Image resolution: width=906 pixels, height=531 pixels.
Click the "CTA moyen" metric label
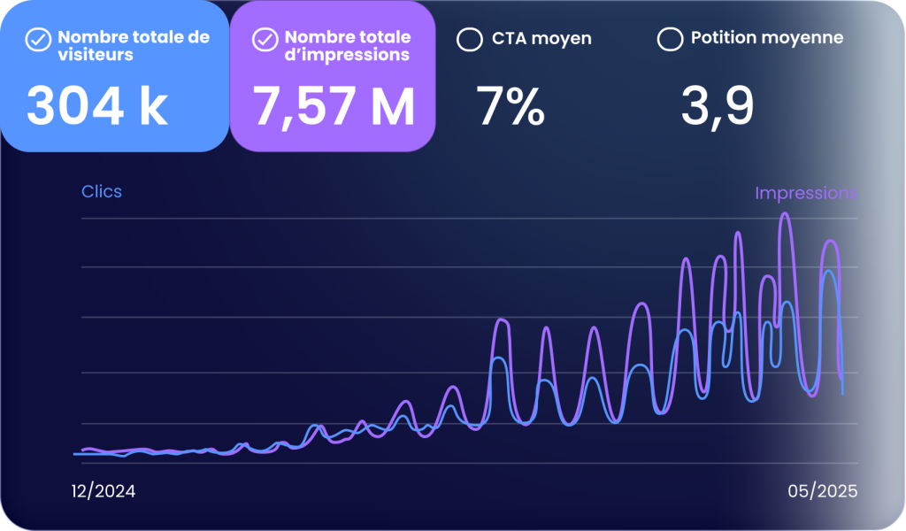click(x=541, y=39)
